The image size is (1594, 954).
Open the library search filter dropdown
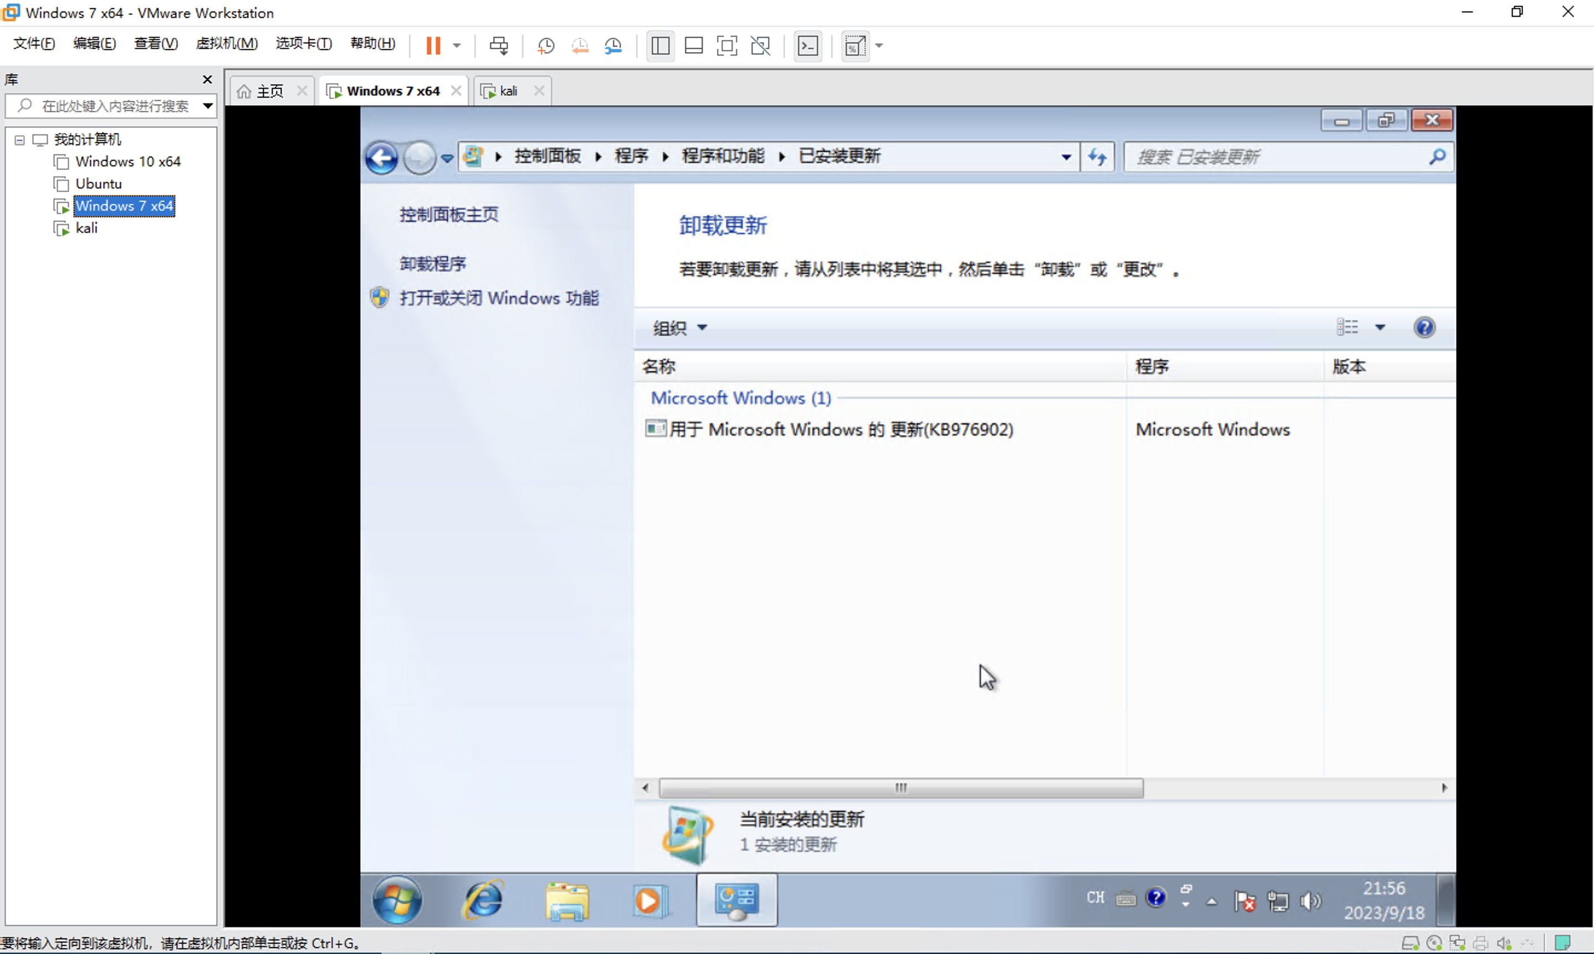(208, 105)
